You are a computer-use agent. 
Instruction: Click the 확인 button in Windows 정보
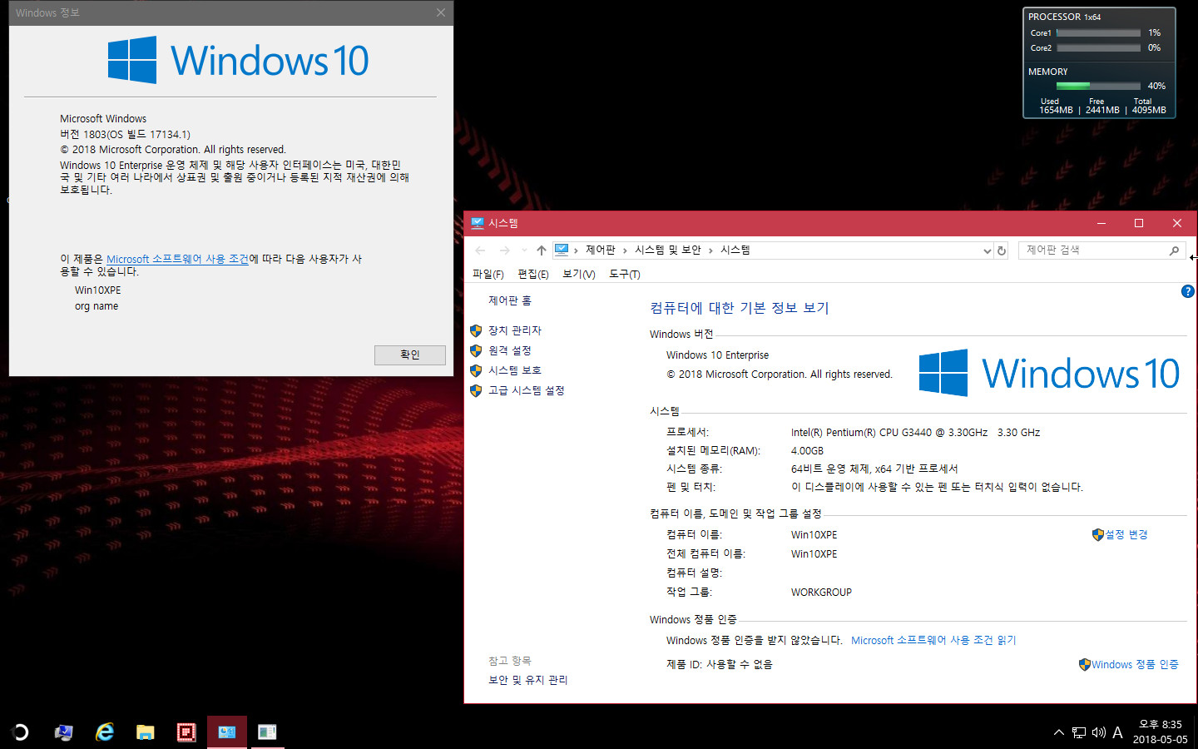(x=410, y=355)
